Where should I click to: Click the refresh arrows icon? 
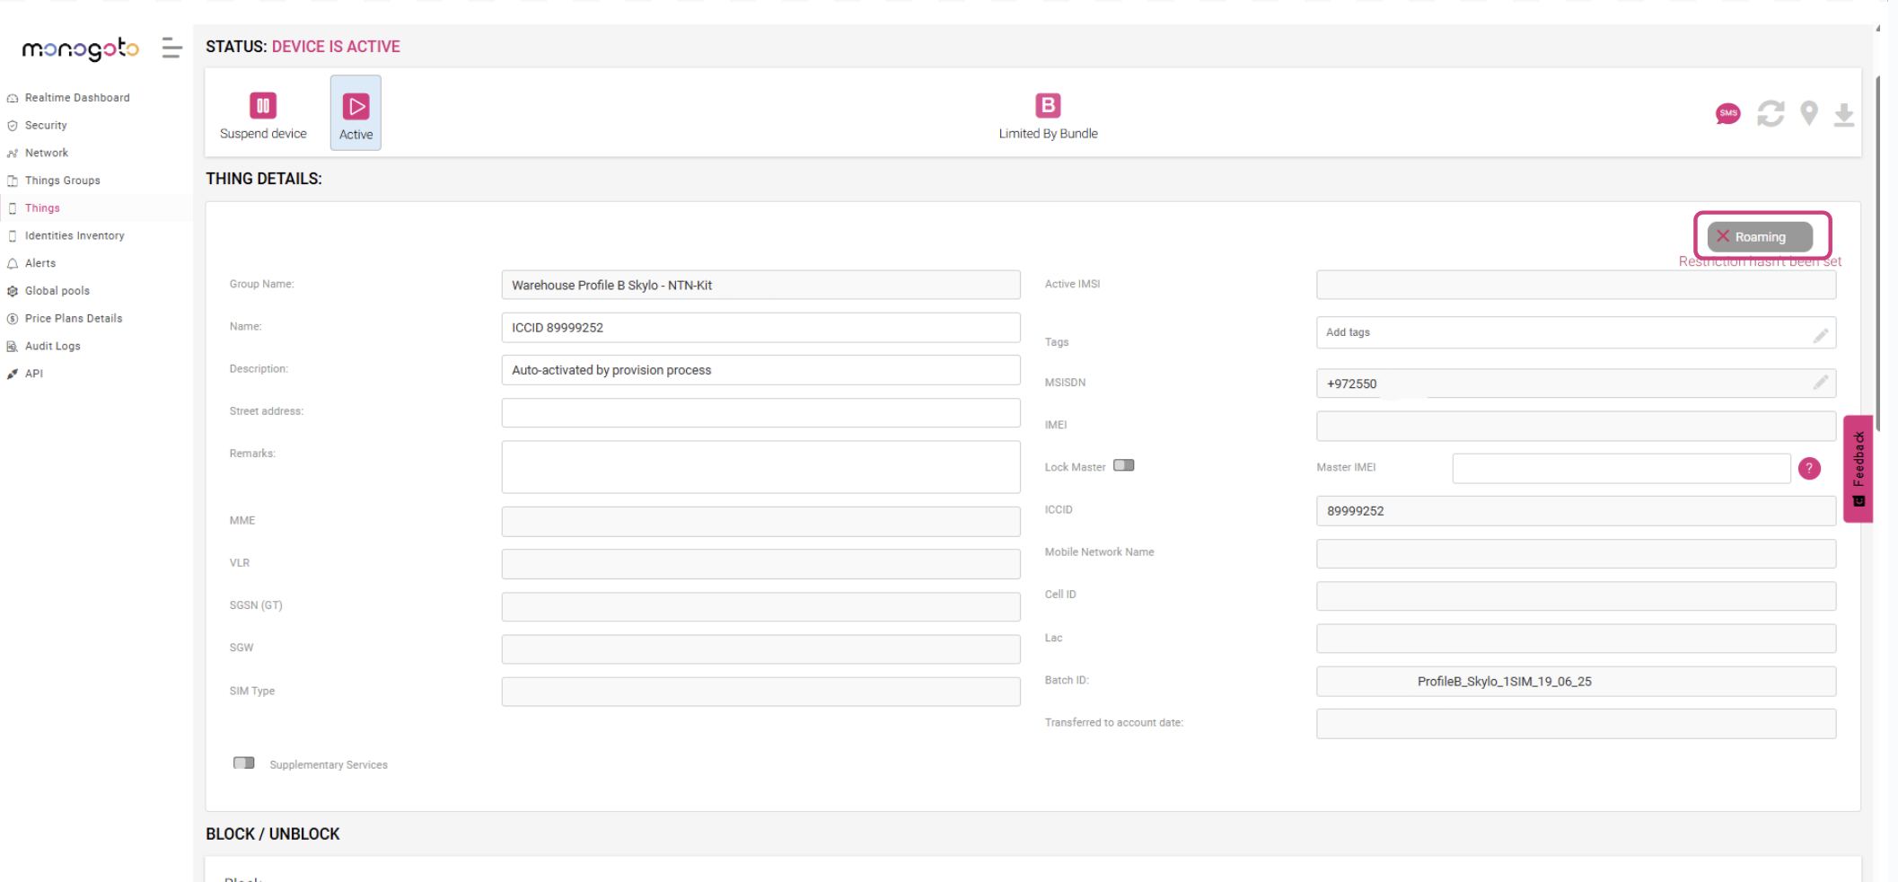(x=1770, y=114)
